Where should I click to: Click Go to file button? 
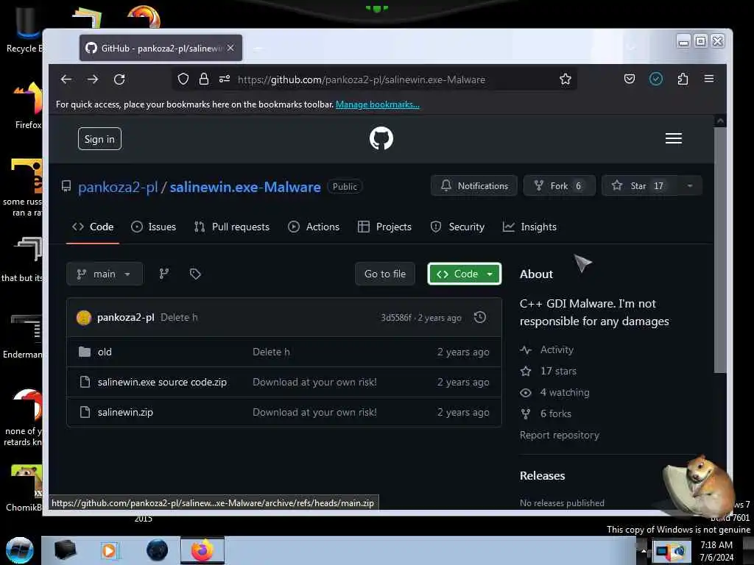click(x=385, y=274)
